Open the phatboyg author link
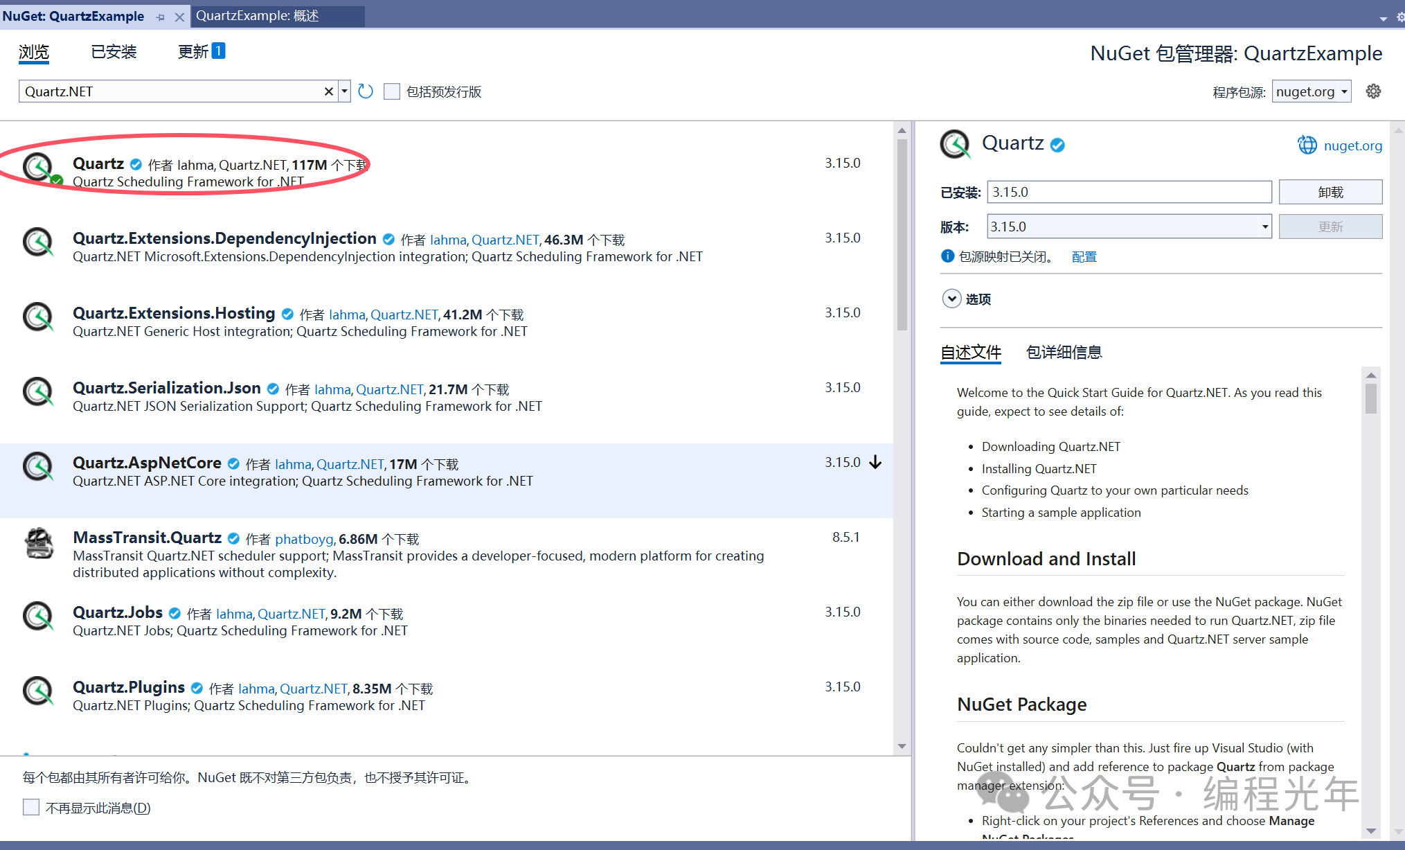This screenshot has height=850, width=1405. 304,539
